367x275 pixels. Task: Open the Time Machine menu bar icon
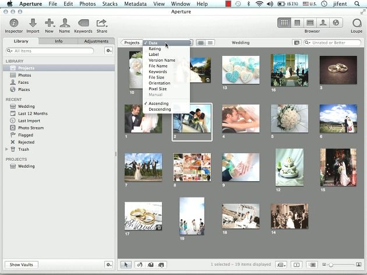click(x=238, y=3)
